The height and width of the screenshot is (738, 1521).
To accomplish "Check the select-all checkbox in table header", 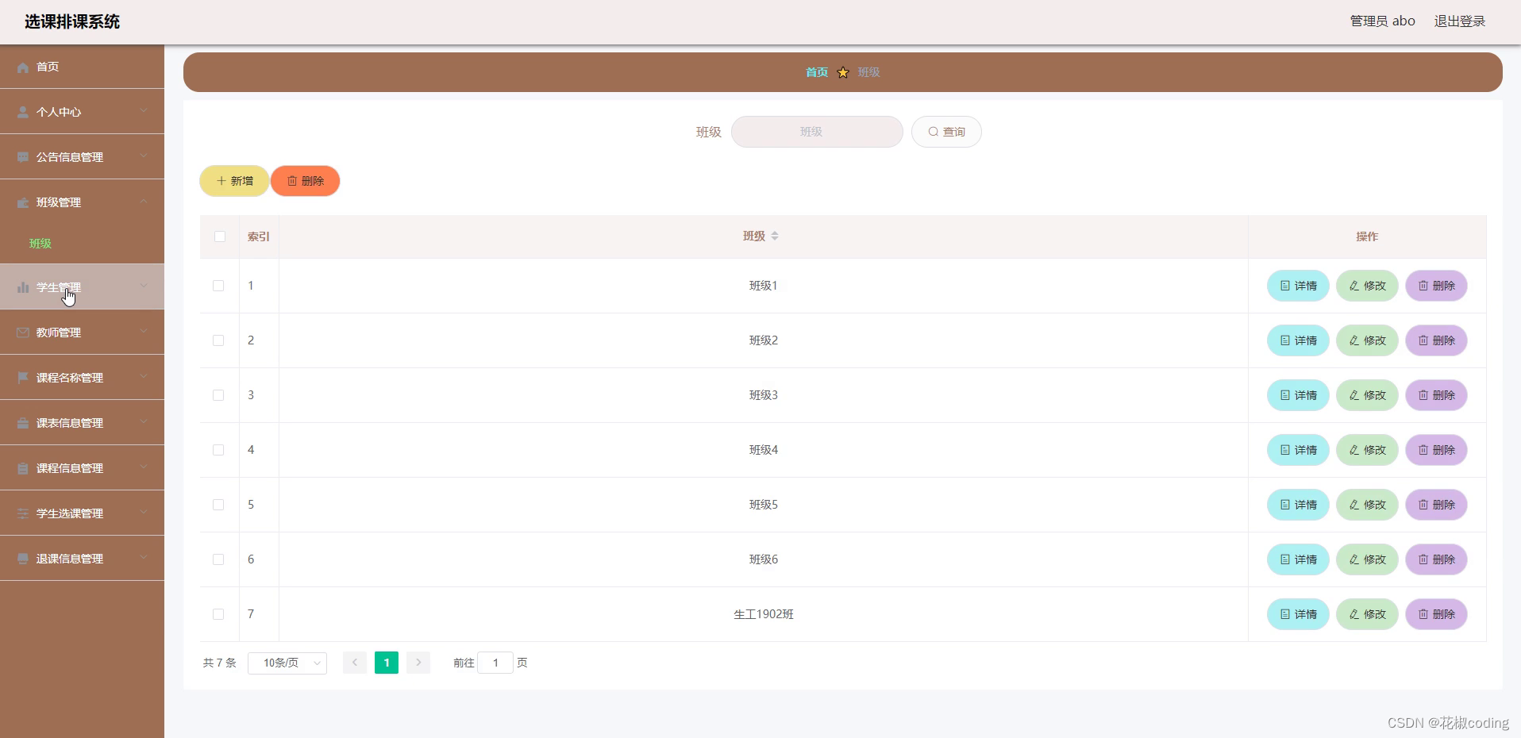I will coord(218,236).
